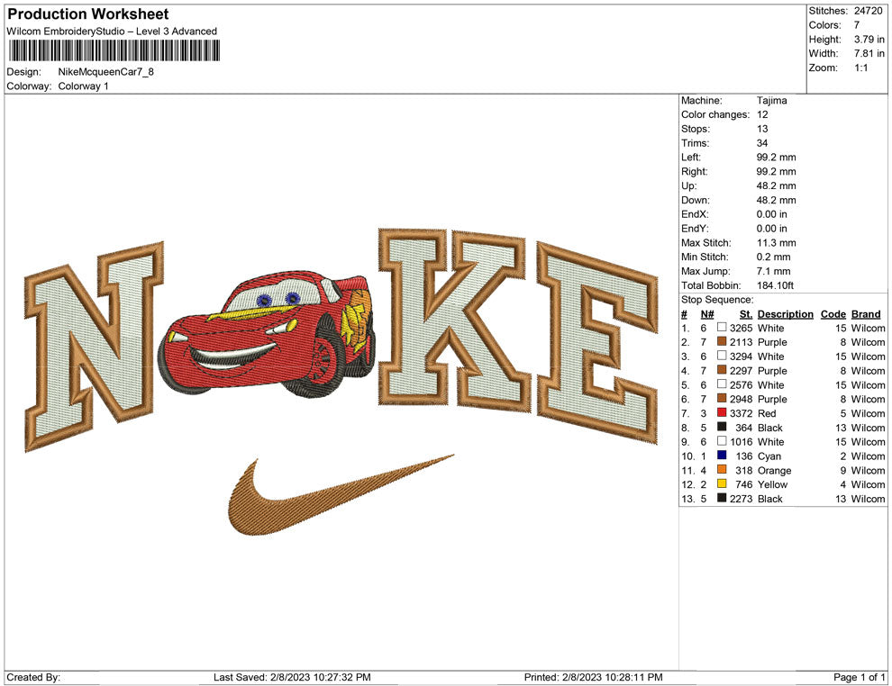
Task: Click the Code column header
Action: point(833,314)
